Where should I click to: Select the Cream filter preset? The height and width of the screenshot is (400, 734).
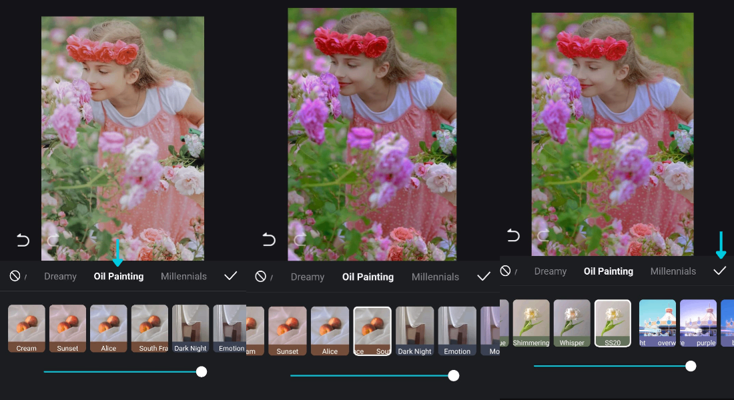click(x=26, y=328)
